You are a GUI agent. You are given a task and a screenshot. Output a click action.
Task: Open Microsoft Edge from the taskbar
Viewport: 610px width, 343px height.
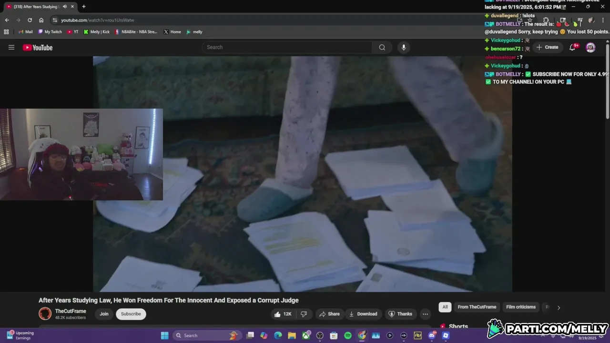278,335
